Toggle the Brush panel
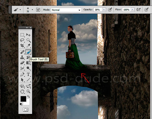This screenshot has width=152, height=119. click(38, 10)
